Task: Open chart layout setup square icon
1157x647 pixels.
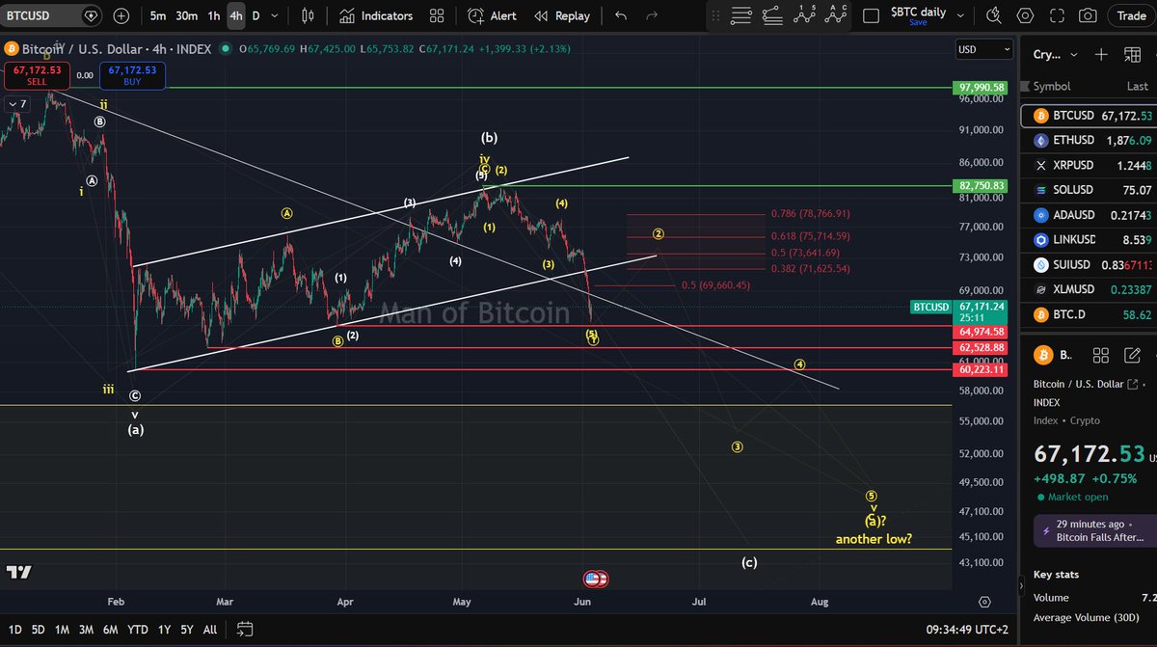Action: click(871, 15)
